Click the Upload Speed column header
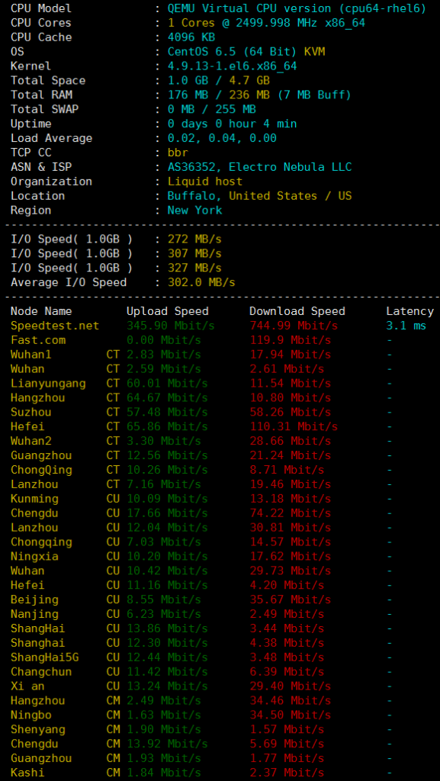The width and height of the screenshot is (440, 781). click(167, 311)
